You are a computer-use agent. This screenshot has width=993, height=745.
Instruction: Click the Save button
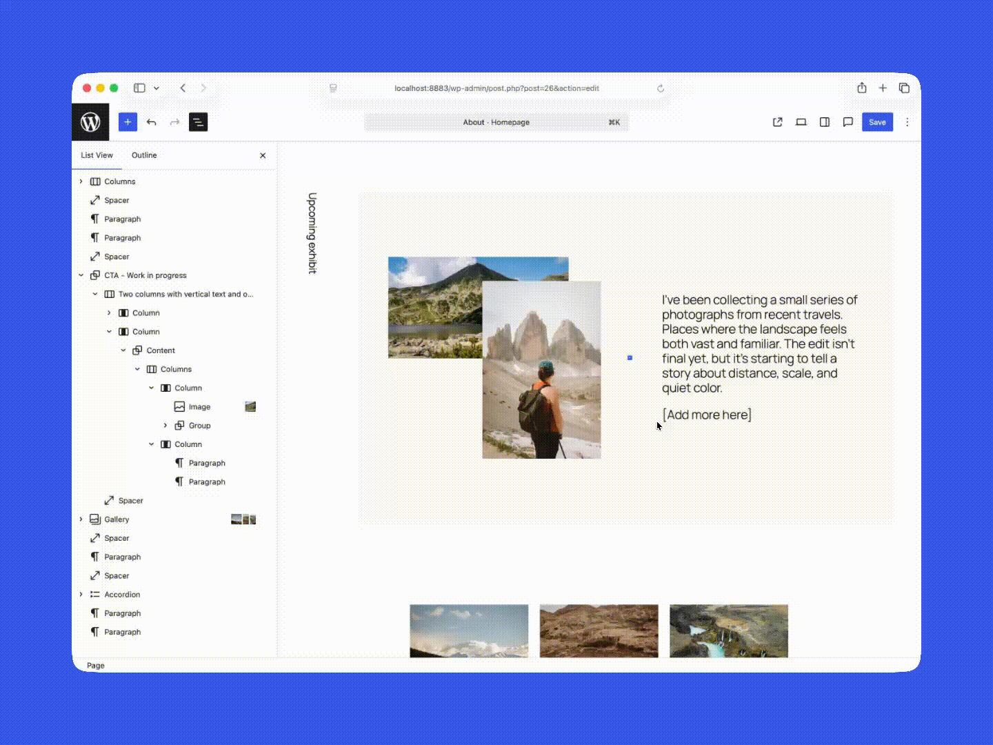click(877, 122)
